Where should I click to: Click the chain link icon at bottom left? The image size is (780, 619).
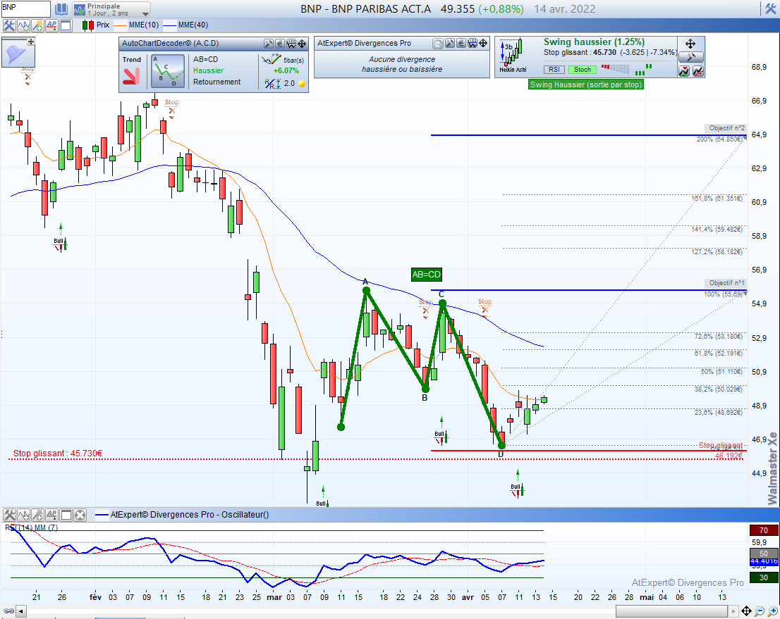tap(8, 611)
